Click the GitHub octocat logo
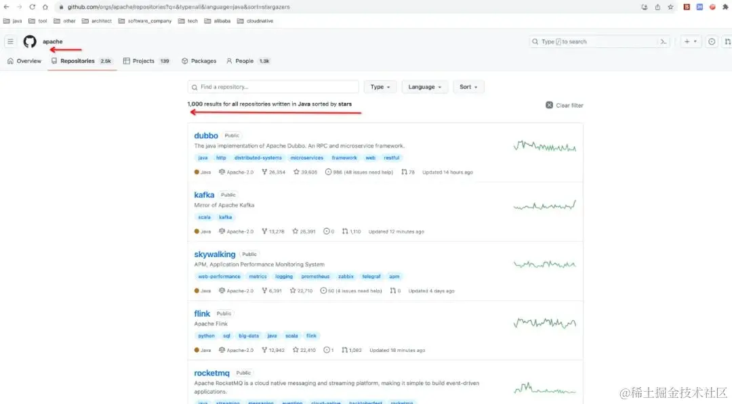The width and height of the screenshot is (732, 404). [30, 41]
